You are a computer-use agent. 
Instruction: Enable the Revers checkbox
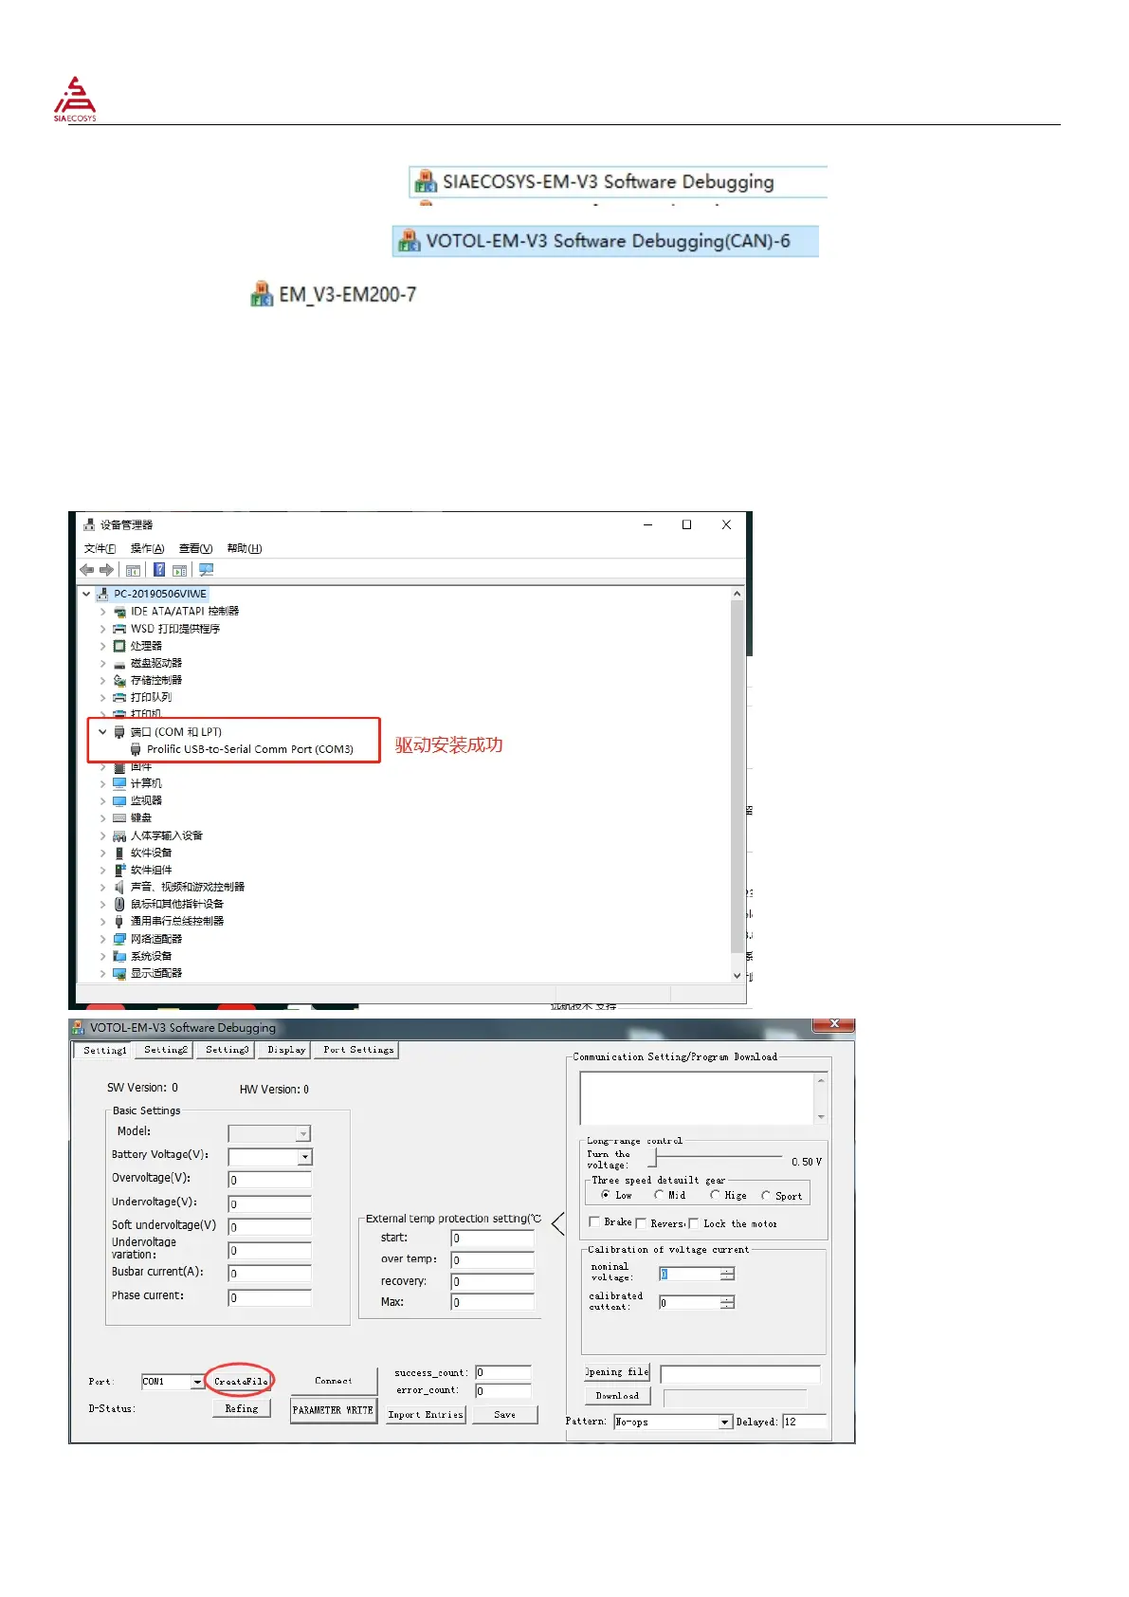[641, 1223]
